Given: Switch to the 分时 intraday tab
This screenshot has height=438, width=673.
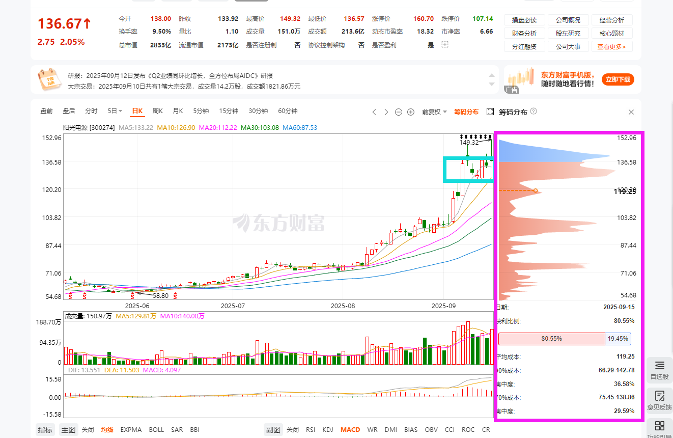Looking at the screenshot, I should [x=92, y=111].
